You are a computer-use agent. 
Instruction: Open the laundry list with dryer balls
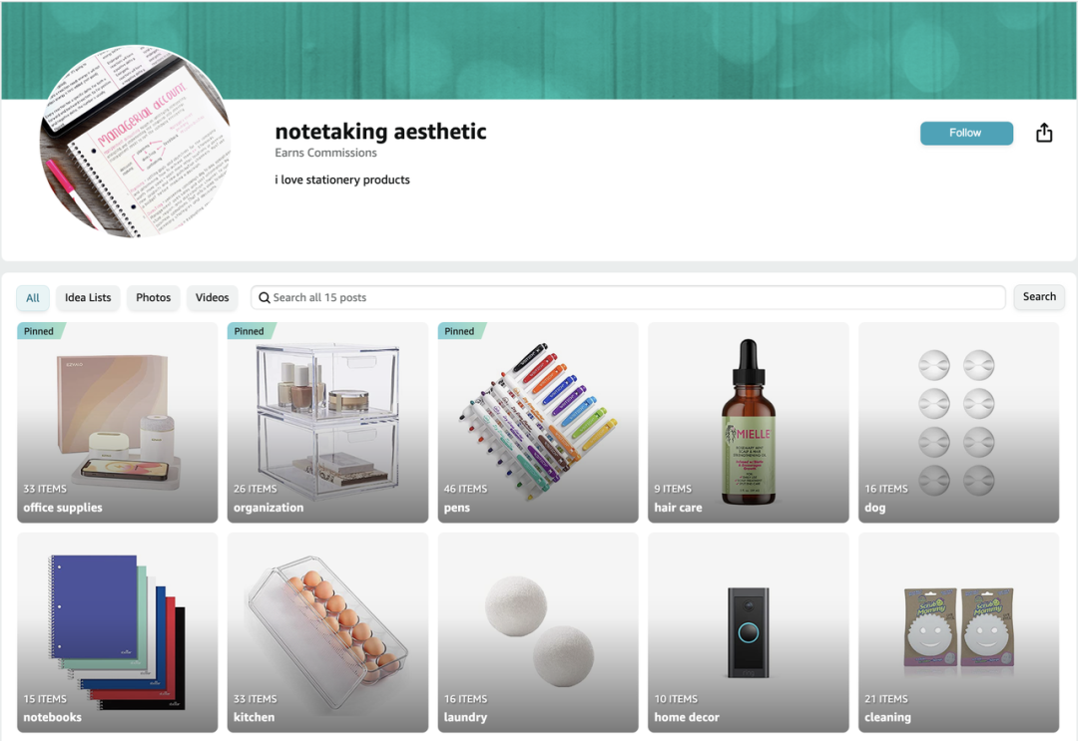tap(538, 632)
